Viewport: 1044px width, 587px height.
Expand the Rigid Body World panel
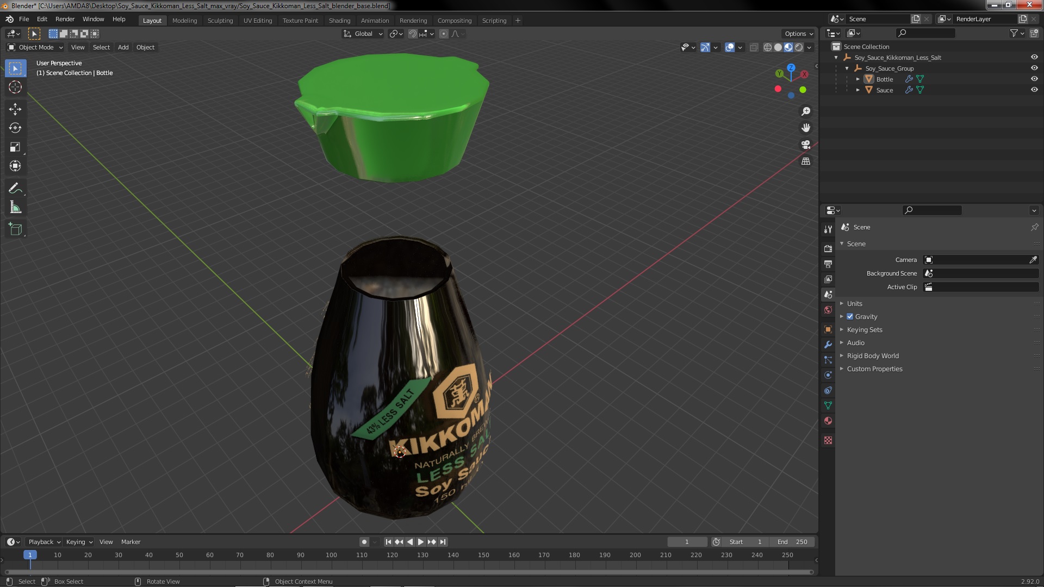pos(872,355)
